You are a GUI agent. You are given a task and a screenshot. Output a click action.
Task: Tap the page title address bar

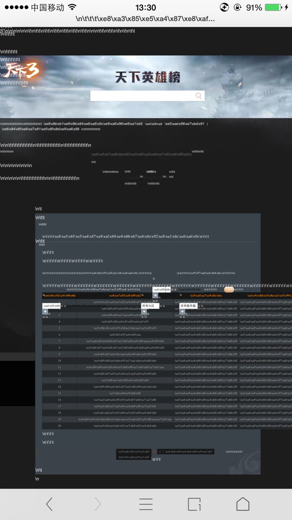coord(145,19)
